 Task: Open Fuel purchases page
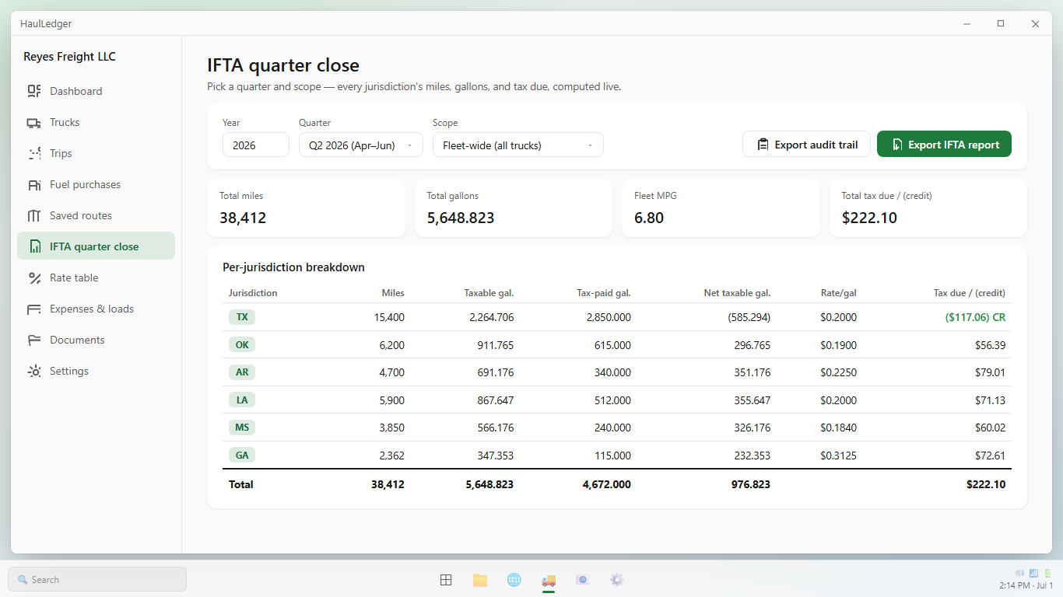96,184
